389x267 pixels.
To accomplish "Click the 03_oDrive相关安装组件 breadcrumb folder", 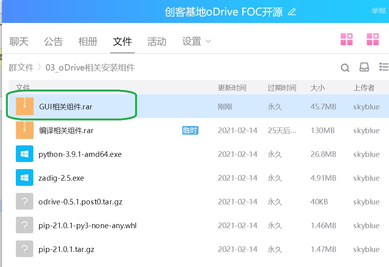I will pyautogui.click(x=91, y=68).
